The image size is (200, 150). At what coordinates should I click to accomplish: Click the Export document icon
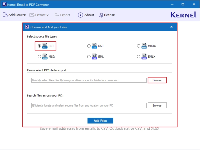pos(56,15)
